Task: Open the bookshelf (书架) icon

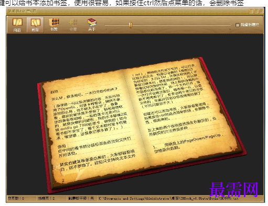Action: [x=54, y=25]
